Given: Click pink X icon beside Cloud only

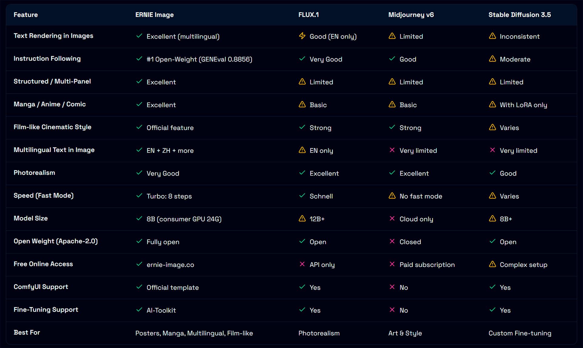Looking at the screenshot, I should pos(392,218).
